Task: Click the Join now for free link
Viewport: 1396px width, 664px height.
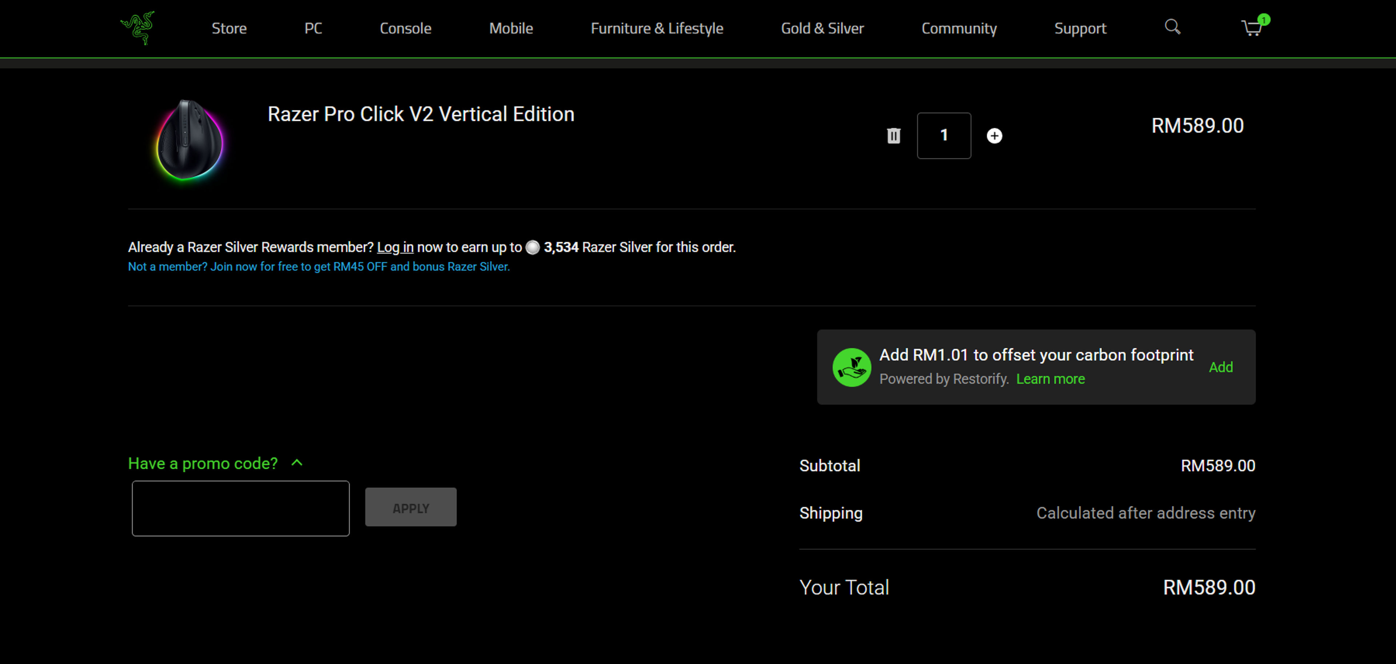Action: coord(319,266)
